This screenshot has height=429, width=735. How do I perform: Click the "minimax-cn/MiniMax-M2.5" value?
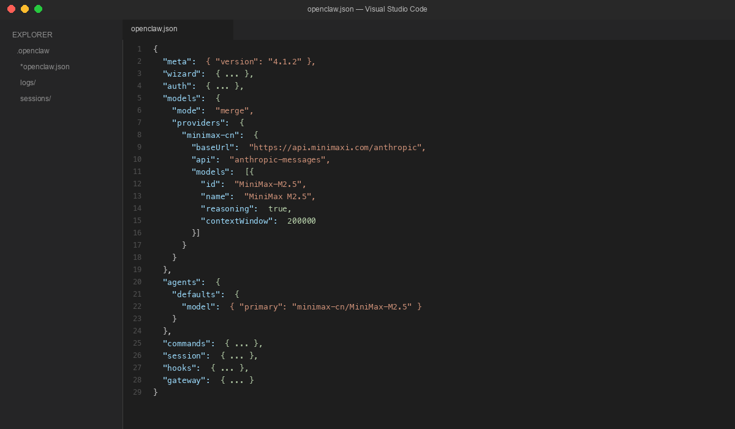(352, 306)
